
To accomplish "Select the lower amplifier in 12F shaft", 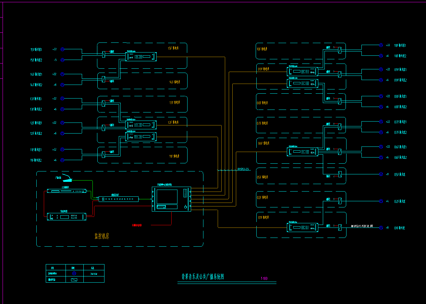I will click(141, 137).
